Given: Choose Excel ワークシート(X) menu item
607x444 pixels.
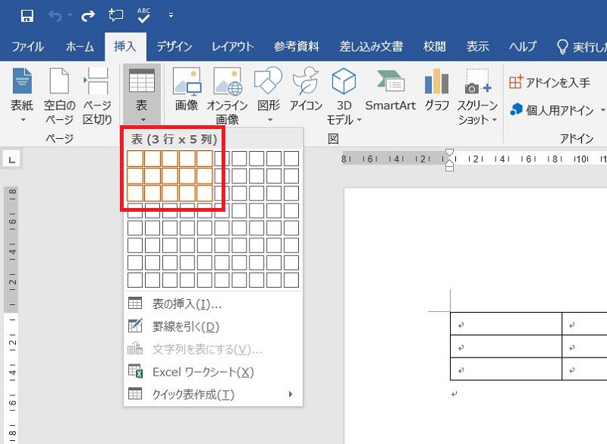Looking at the screenshot, I should (213, 372).
